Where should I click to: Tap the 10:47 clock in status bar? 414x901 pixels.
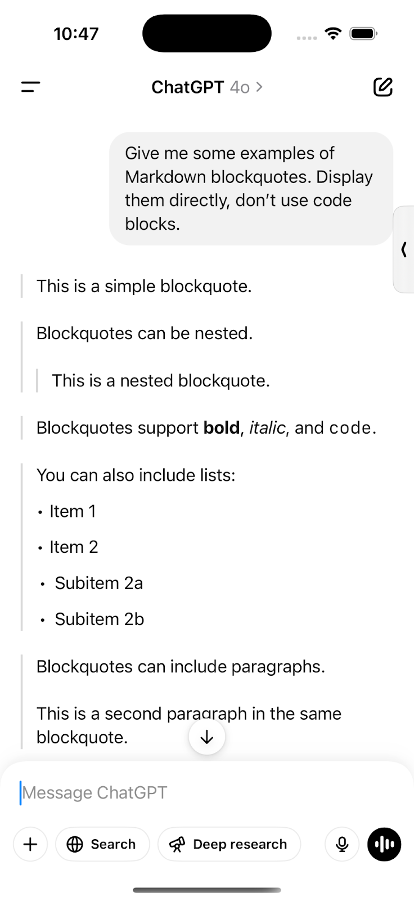pyautogui.click(x=76, y=34)
